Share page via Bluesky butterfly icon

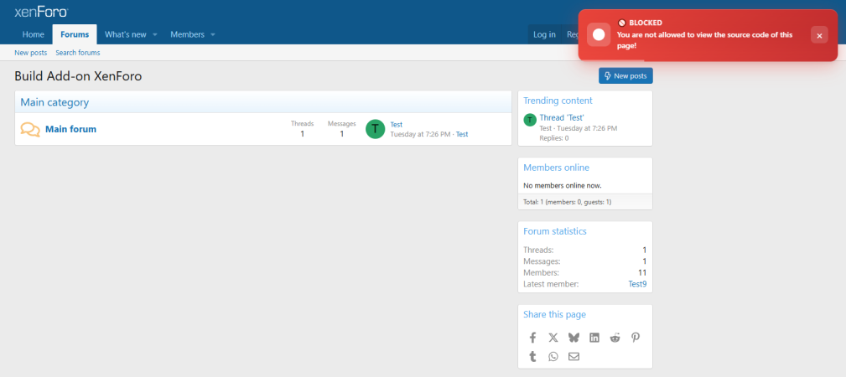(574, 338)
